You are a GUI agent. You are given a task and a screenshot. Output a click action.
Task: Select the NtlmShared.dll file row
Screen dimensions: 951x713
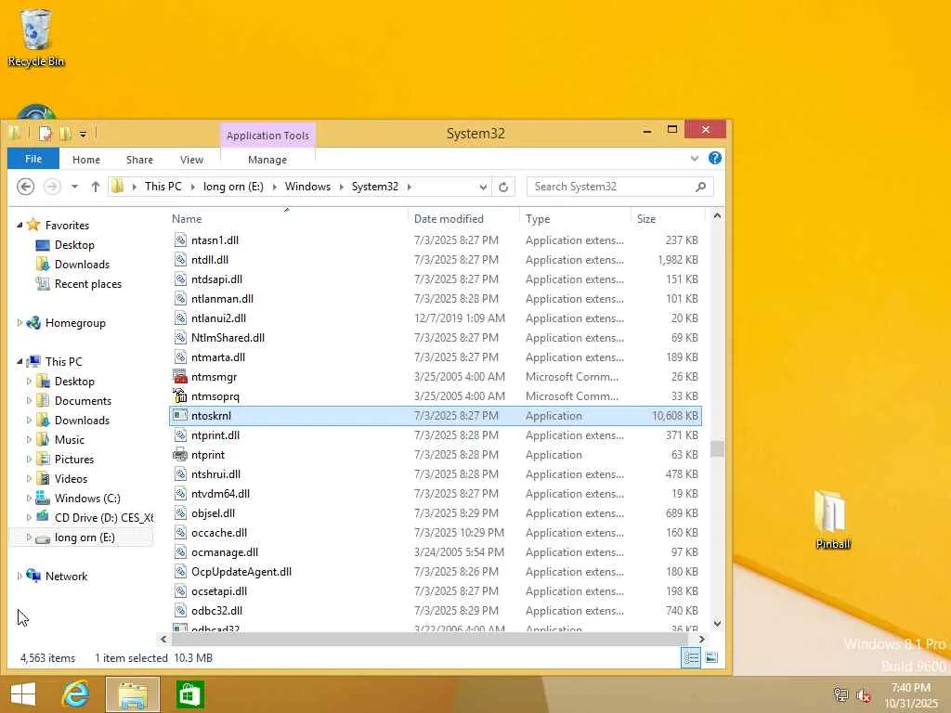pos(435,338)
